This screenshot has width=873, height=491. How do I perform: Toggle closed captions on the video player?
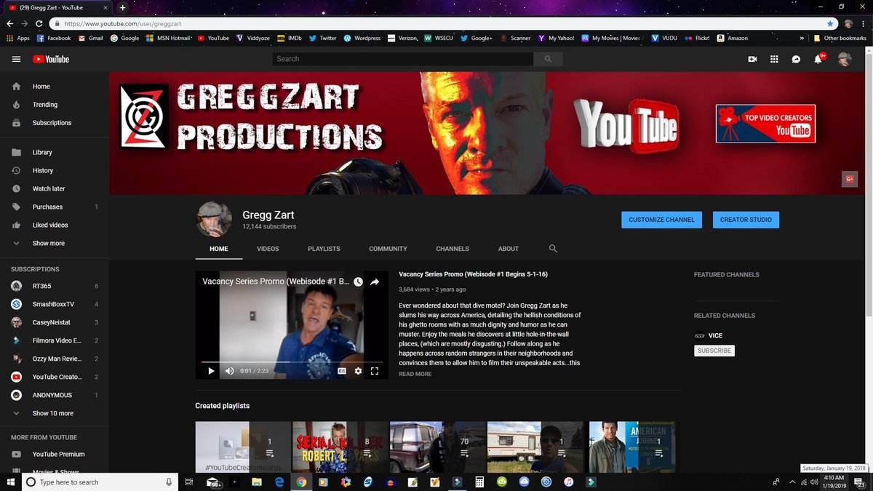341,371
